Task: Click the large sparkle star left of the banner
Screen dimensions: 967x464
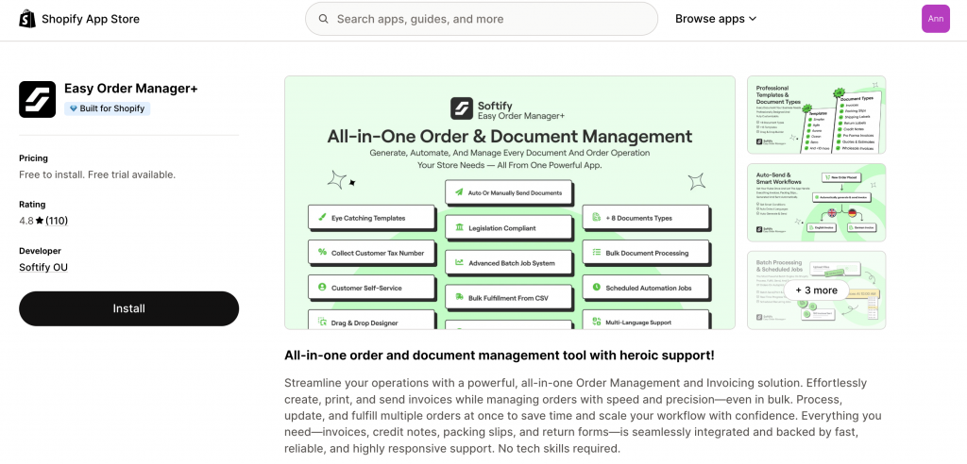Action: tap(337, 180)
